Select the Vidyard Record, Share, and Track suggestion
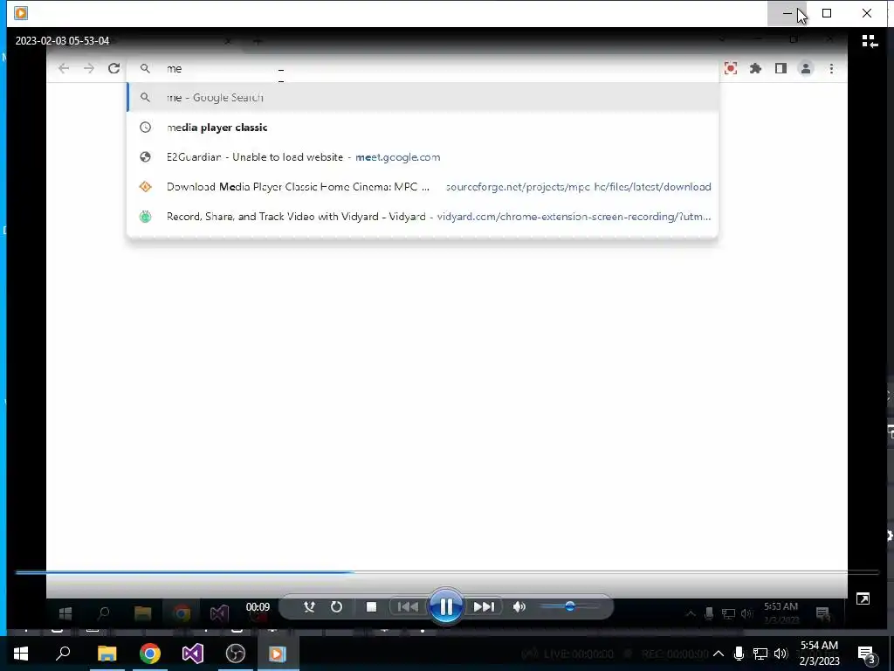894x671 pixels. tap(423, 217)
